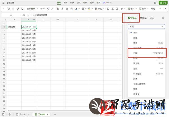Select cell A2 初始日期
The width and height of the screenshot is (169, 117).
14,27
